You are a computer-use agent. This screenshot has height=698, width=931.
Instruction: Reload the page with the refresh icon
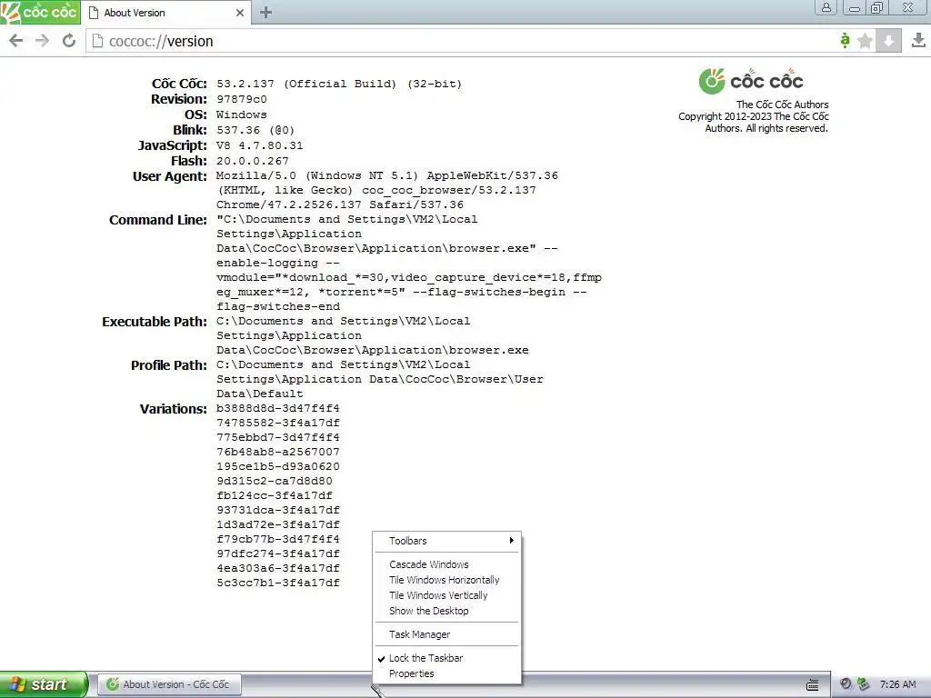click(x=69, y=40)
